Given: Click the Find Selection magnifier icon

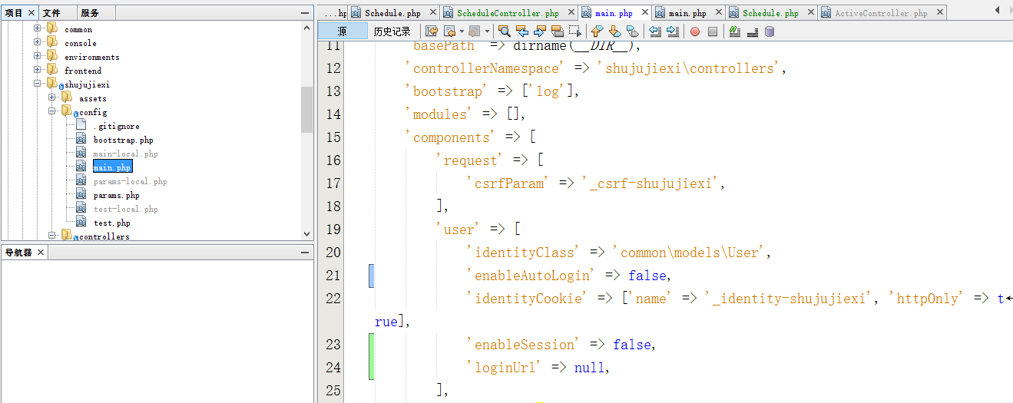Looking at the screenshot, I should (504, 31).
